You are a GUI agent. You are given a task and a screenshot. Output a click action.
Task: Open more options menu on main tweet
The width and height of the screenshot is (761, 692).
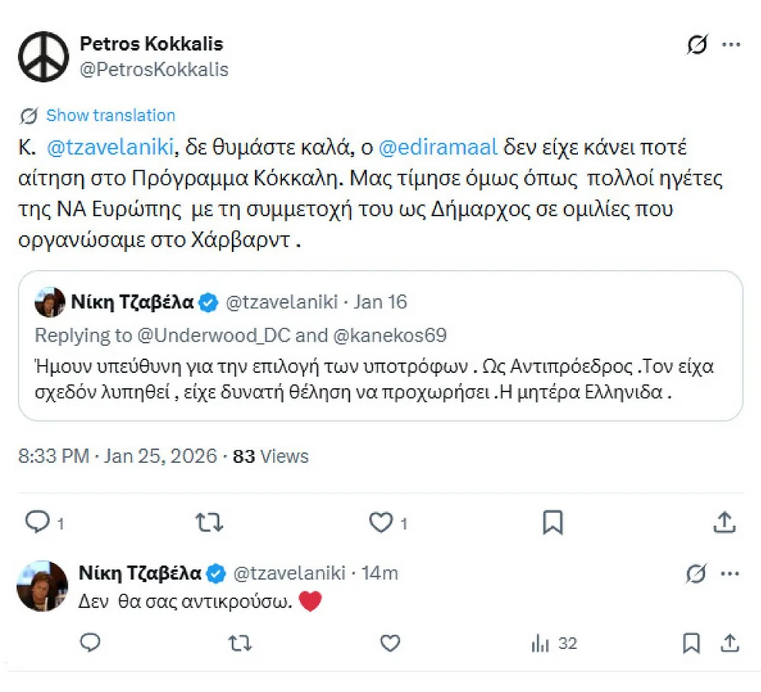(x=731, y=45)
